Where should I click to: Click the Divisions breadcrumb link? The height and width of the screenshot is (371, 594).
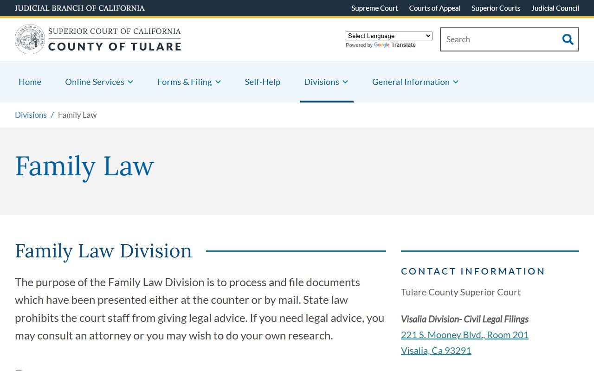tap(31, 115)
